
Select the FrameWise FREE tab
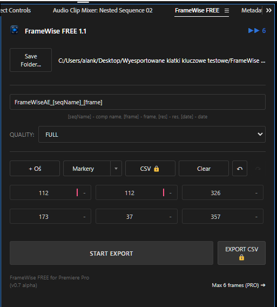[x=197, y=10]
